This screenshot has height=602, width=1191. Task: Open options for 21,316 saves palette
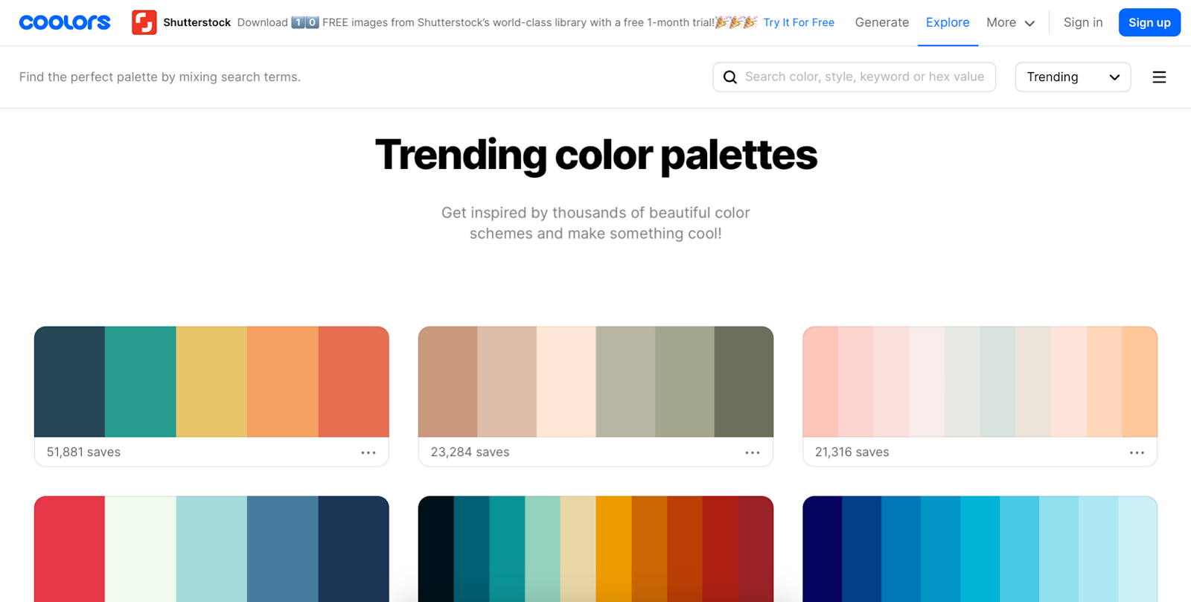click(1137, 452)
